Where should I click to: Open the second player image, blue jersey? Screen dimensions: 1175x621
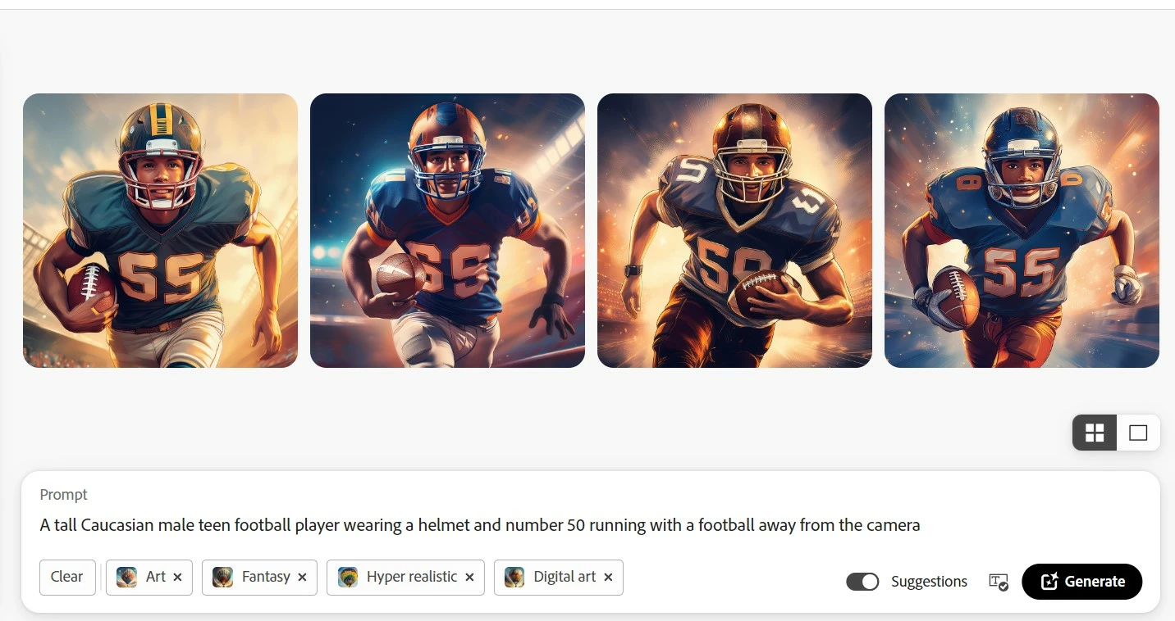pos(447,230)
